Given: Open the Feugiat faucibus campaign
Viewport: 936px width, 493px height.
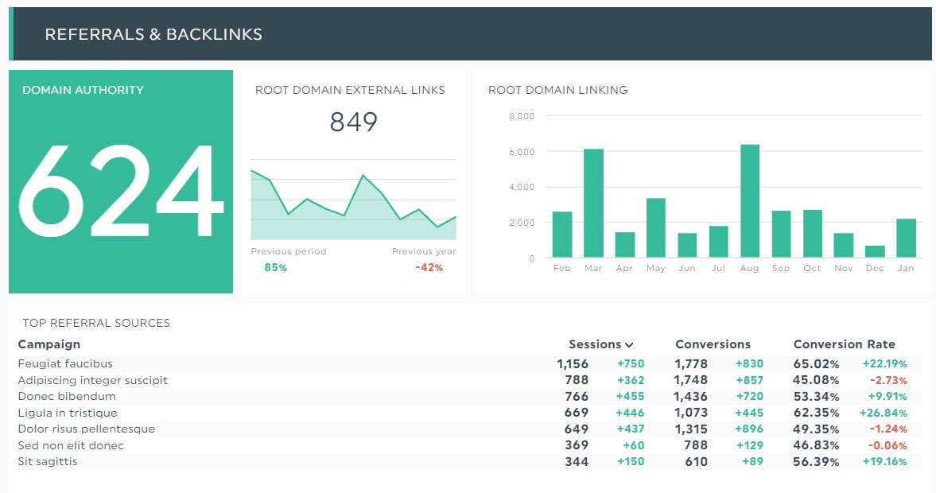Looking at the screenshot, I should coord(65,363).
